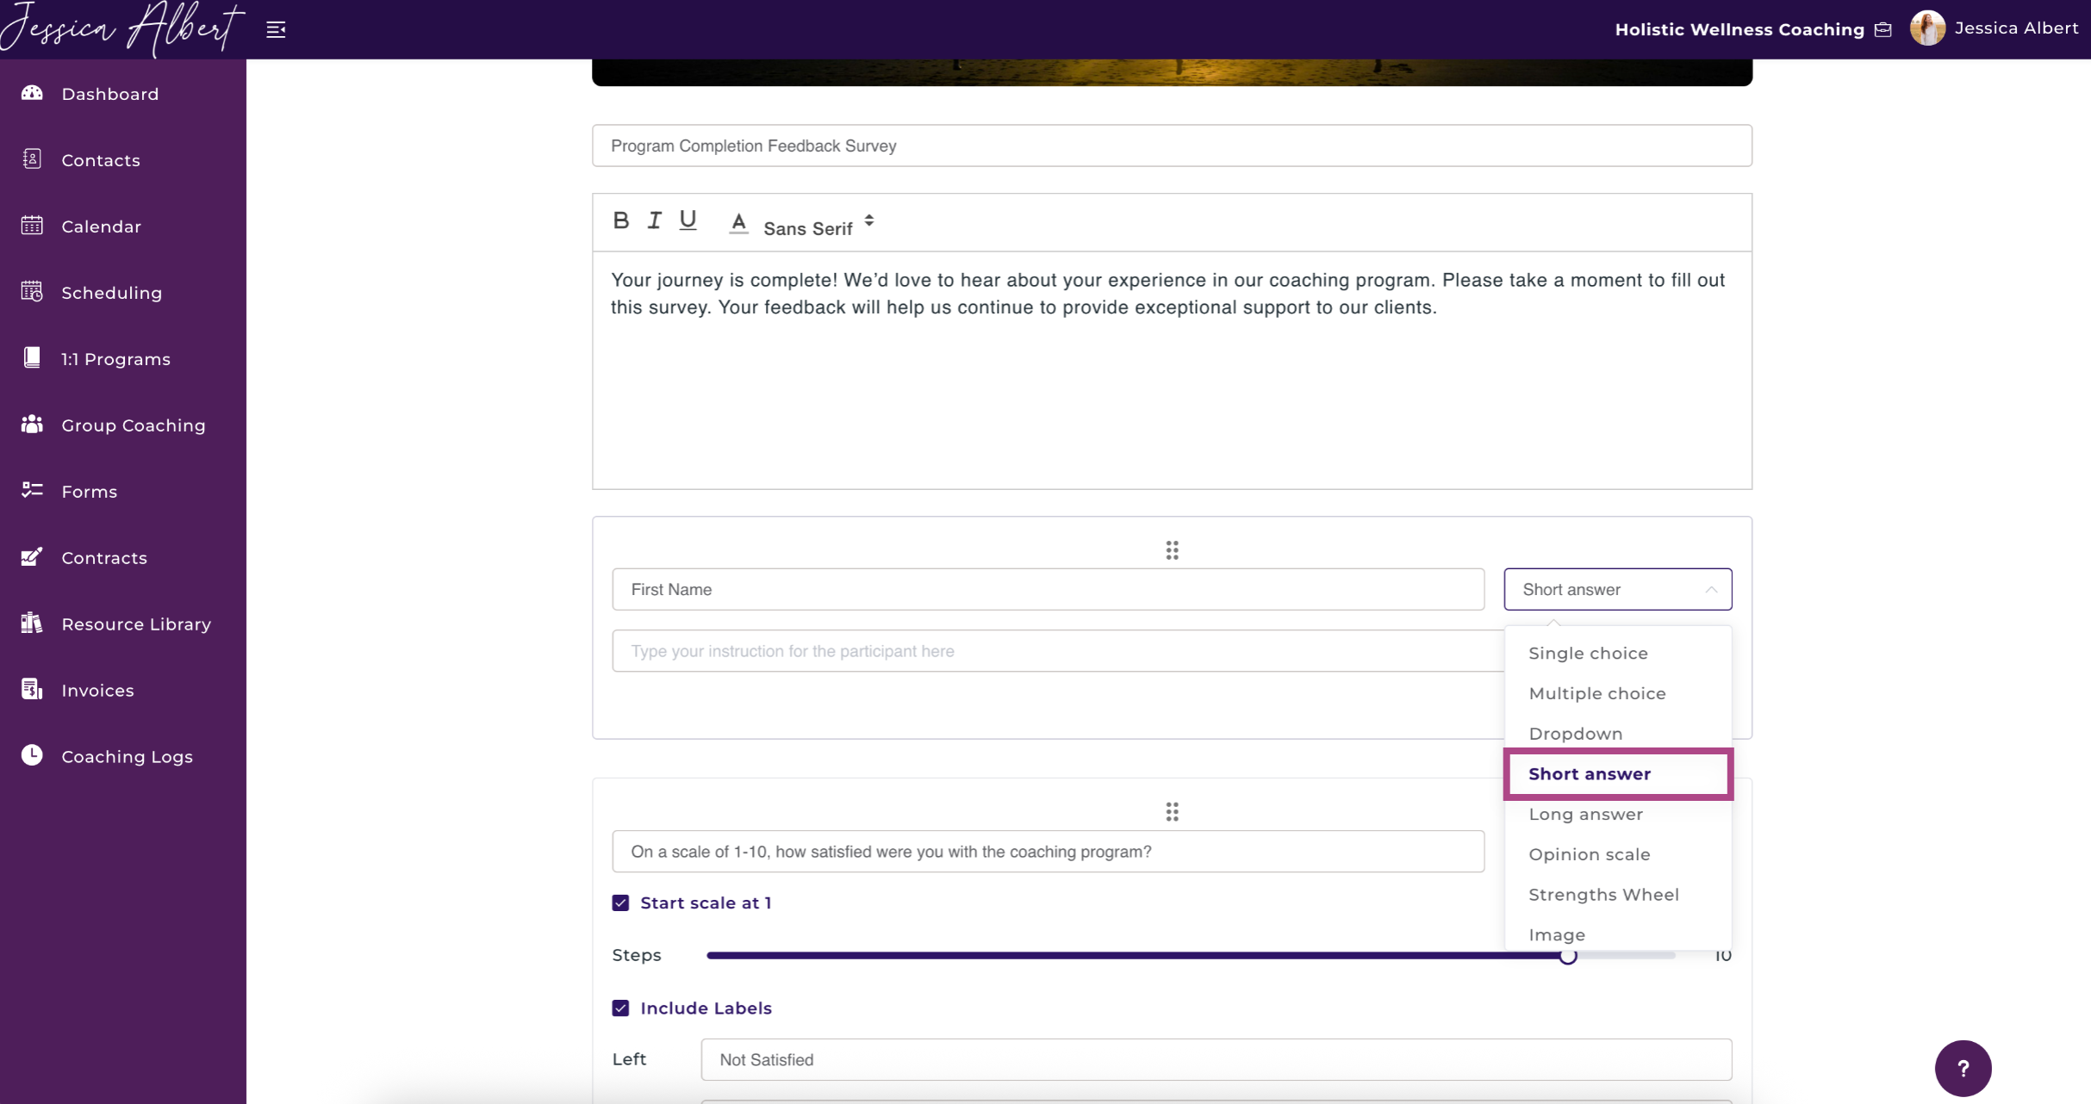Open the Sans Serif font dropdown
Image resolution: width=2091 pixels, height=1104 pixels.
[818, 226]
